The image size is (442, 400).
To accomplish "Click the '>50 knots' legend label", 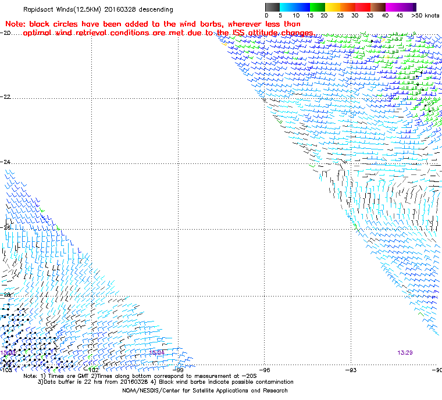I will point(425,16).
